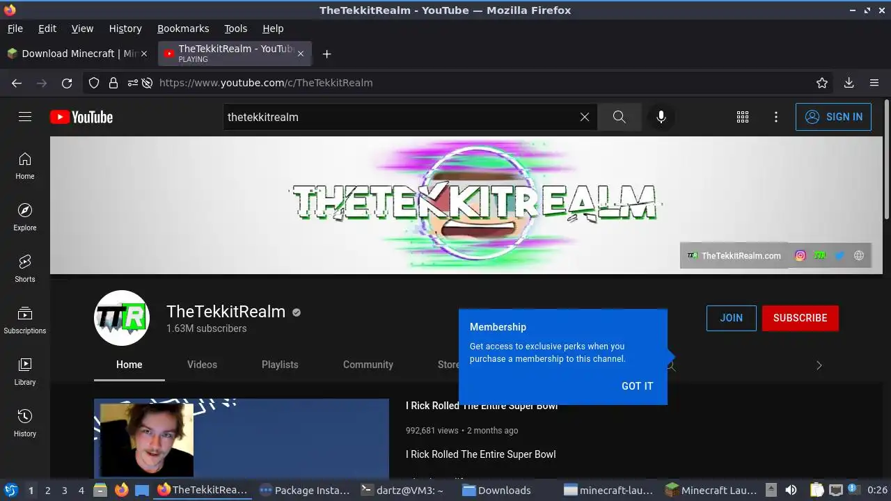Image resolution: width=891 pixels, height=501 pixels.
Task: Select the channel Home tab
Action: 129,365
